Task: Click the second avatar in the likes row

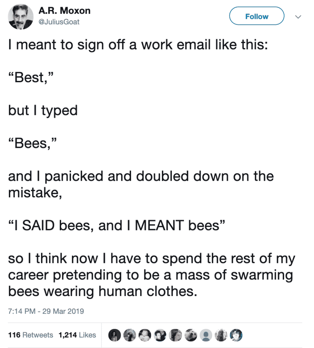Action: point(130,335)
